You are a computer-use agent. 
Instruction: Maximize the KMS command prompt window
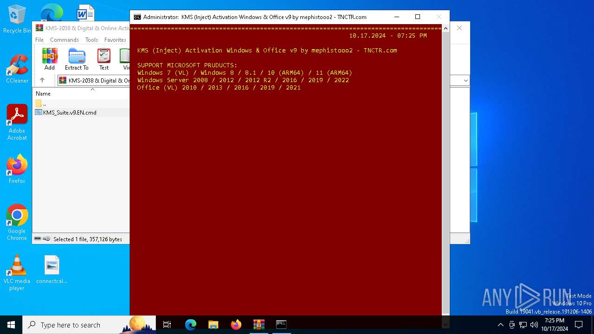(418, 17)
